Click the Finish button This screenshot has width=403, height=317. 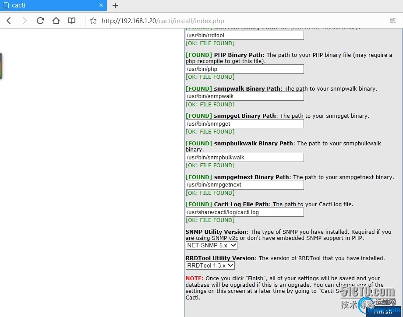pos(383,311)
